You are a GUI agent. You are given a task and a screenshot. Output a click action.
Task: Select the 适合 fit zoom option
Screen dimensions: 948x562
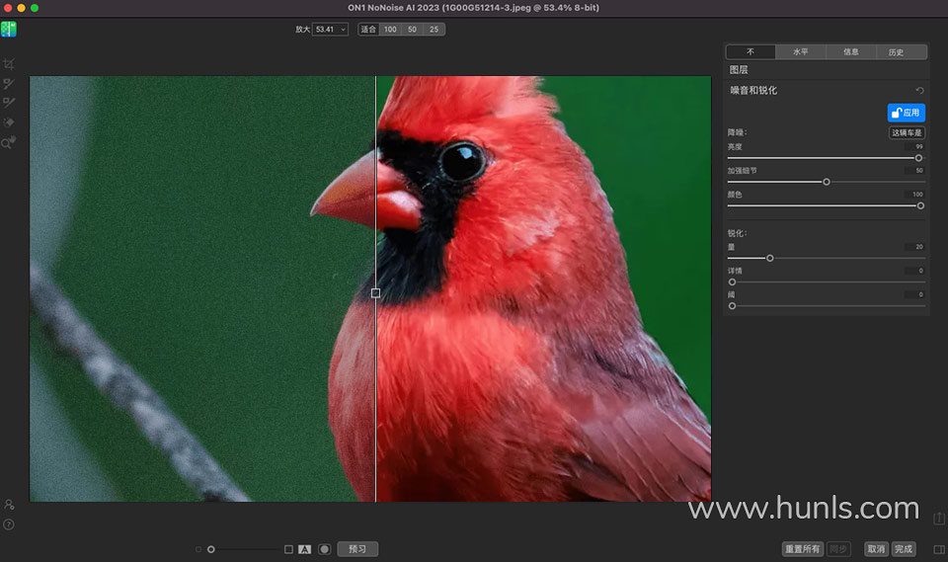[368, 30]
